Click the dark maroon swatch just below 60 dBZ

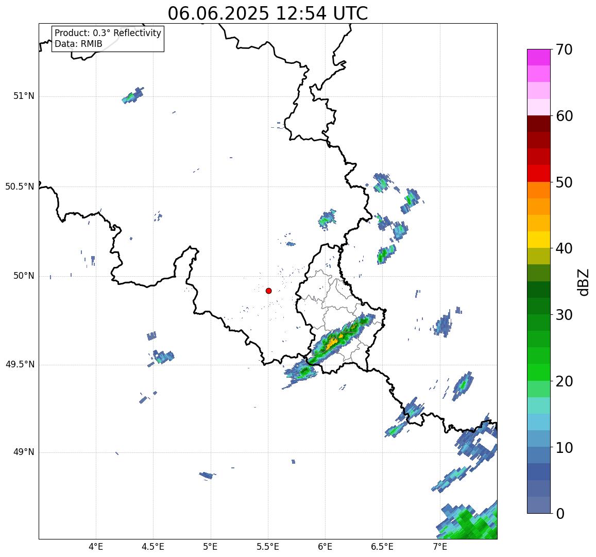click(539, 124)
